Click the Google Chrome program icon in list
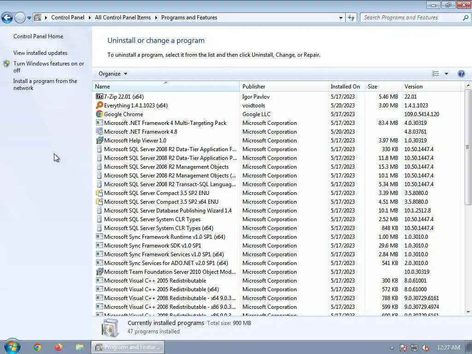This screenshot has width=472, height=354. click(99, 114)
